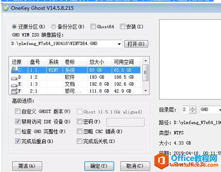Click the password input field
The width and height of the screenshot is (221, 172).
(x=126, y=122)
